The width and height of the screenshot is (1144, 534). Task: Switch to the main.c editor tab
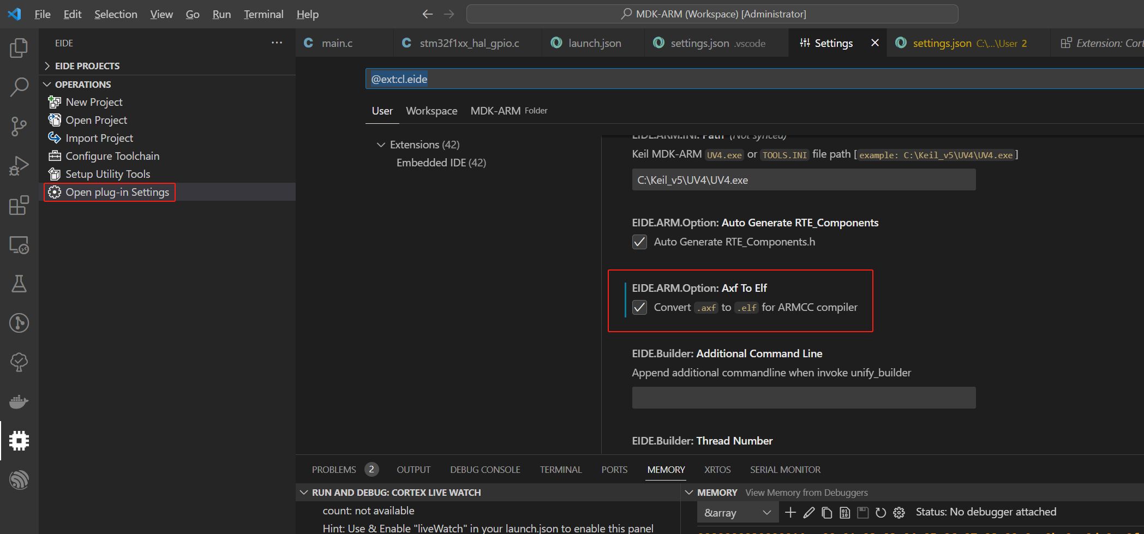click(x=344, y=43)
